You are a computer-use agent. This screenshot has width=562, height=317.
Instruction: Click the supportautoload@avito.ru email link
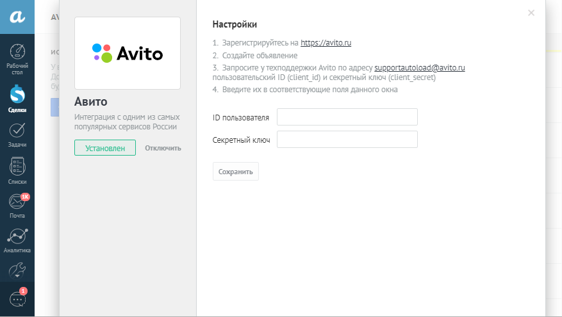(419, 67)
